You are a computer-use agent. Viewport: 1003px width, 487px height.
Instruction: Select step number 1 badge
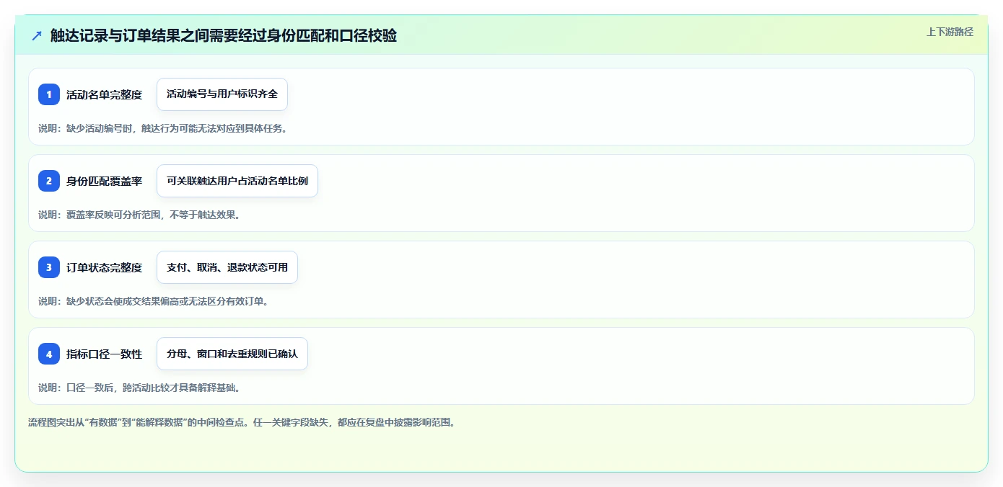49,94
